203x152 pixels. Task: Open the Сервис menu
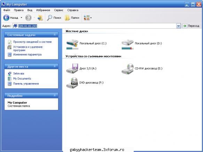pyautogui.click(x=58, y=10)
